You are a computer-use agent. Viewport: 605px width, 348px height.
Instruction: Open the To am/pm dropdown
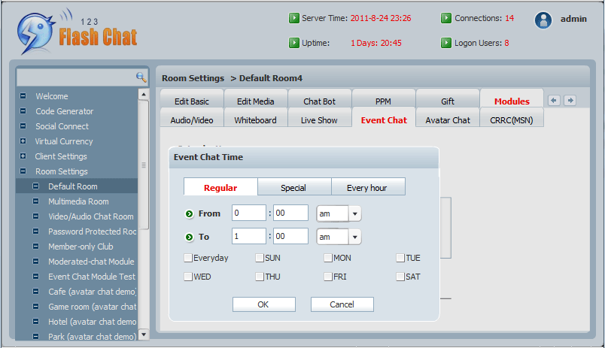354,237
